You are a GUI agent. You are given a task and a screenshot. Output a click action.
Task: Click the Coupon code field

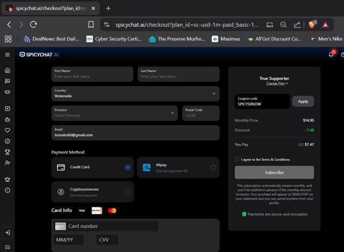tap(262, 102)
